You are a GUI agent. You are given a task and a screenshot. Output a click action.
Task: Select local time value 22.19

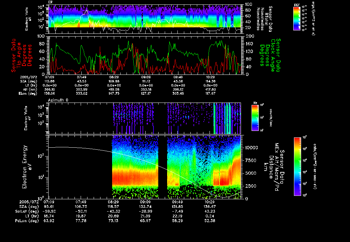click(x=177, y=216)
